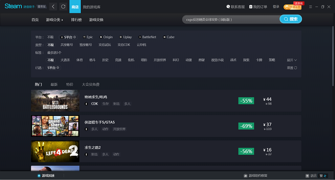Choose the 视觉小说 tag
Screen dimensions: 335x180
tap(217, 60)
